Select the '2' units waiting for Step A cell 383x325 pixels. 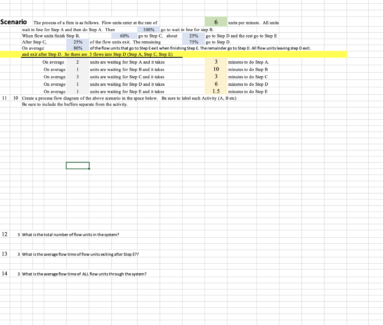78,62
